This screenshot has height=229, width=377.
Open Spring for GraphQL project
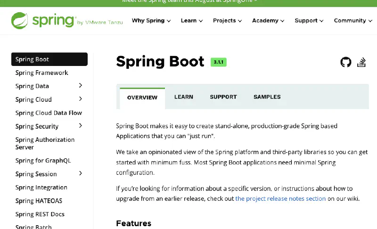point(43,161)
